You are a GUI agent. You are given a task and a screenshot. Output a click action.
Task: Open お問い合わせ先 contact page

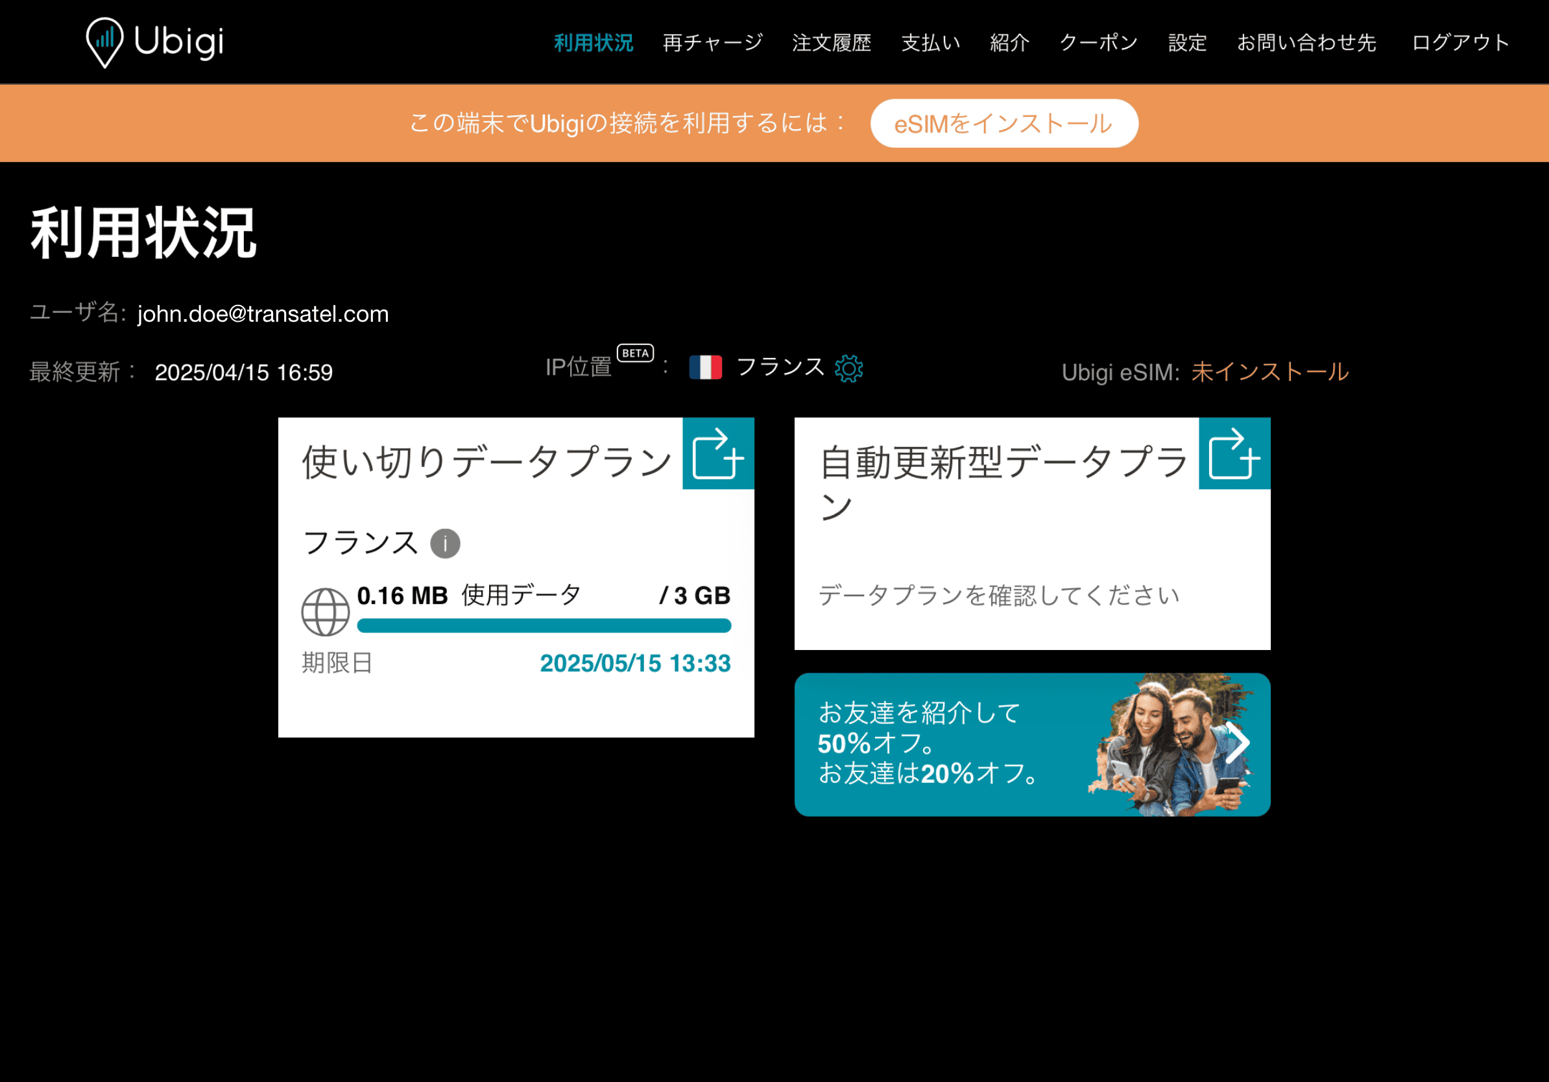point(1307,43)
